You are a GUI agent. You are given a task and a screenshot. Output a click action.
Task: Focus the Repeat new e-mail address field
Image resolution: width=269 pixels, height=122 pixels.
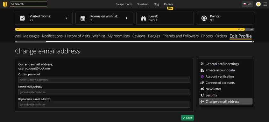[104, 104]
